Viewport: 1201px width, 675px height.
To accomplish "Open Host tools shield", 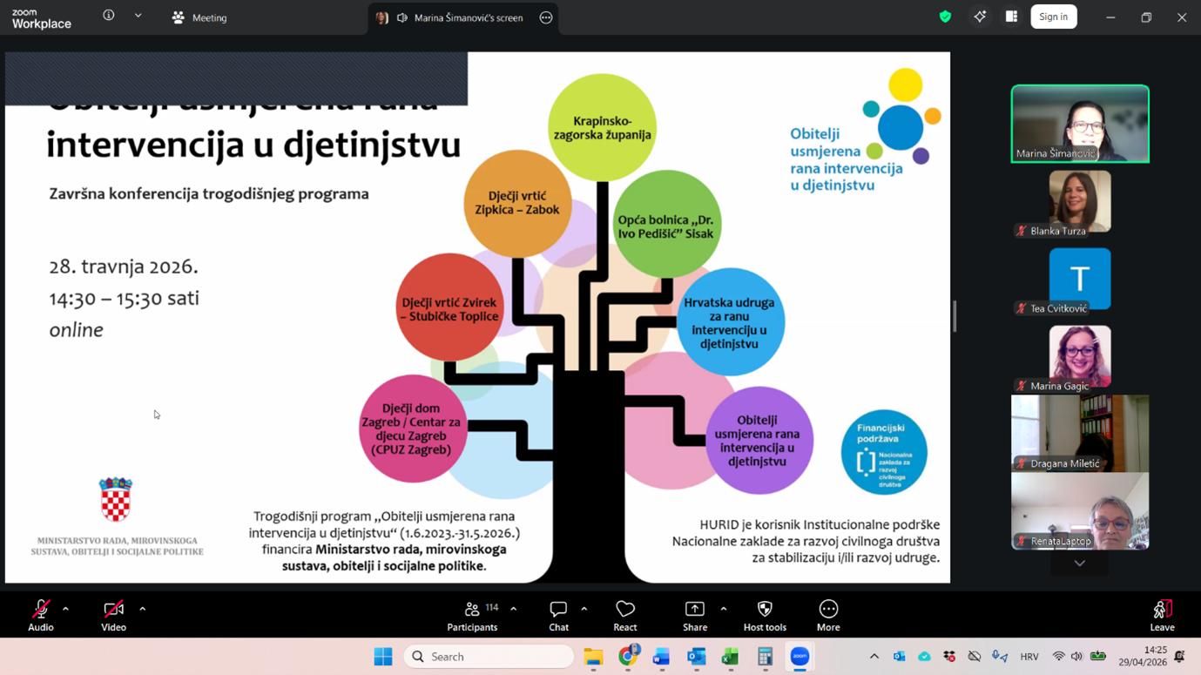I will [x=764, y=615].
